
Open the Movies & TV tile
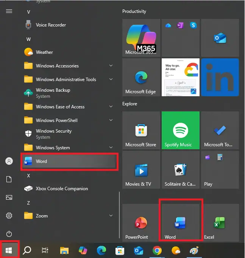[x=141, y=170]
